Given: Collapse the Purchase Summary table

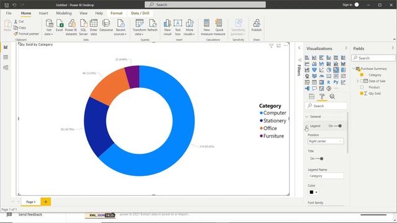Looking at the screenshot, I should [354, 69].
